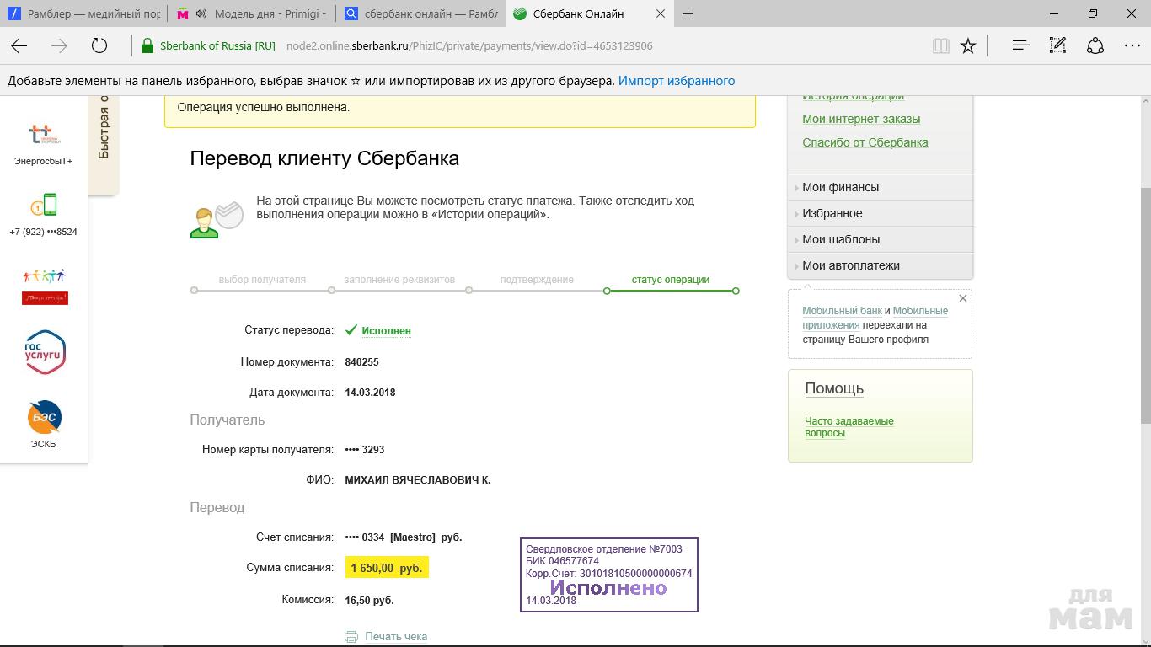
Task: Open the browser Hub icon
Action: pyautogui.click(x=1020, y=46)
